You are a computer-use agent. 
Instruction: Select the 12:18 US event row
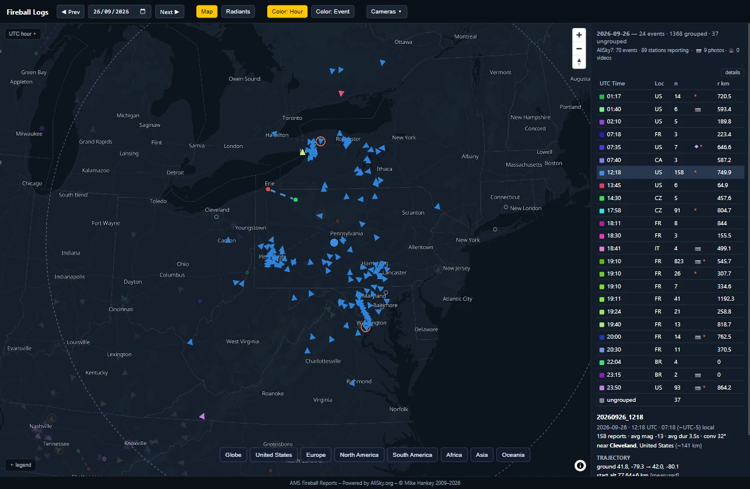coord(671,173)
